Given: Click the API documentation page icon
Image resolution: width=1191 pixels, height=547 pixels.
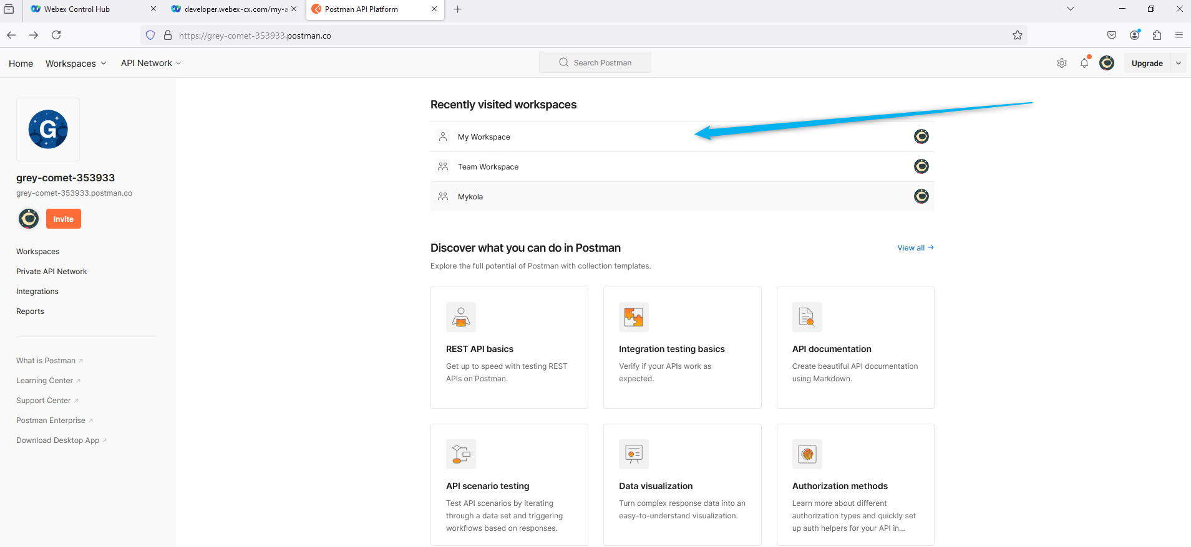Looking at the screenshot, I should coord(807,317).
